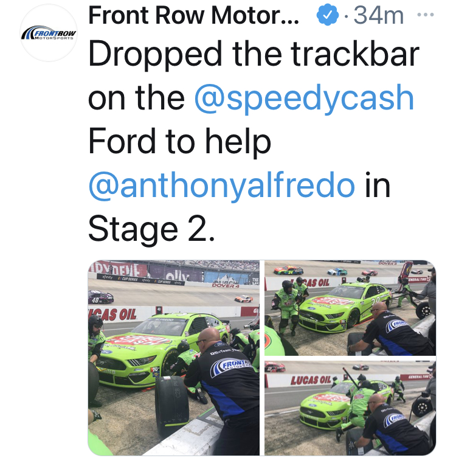Click the Dover 4 banner in left photo

click(x=226, y=285)
